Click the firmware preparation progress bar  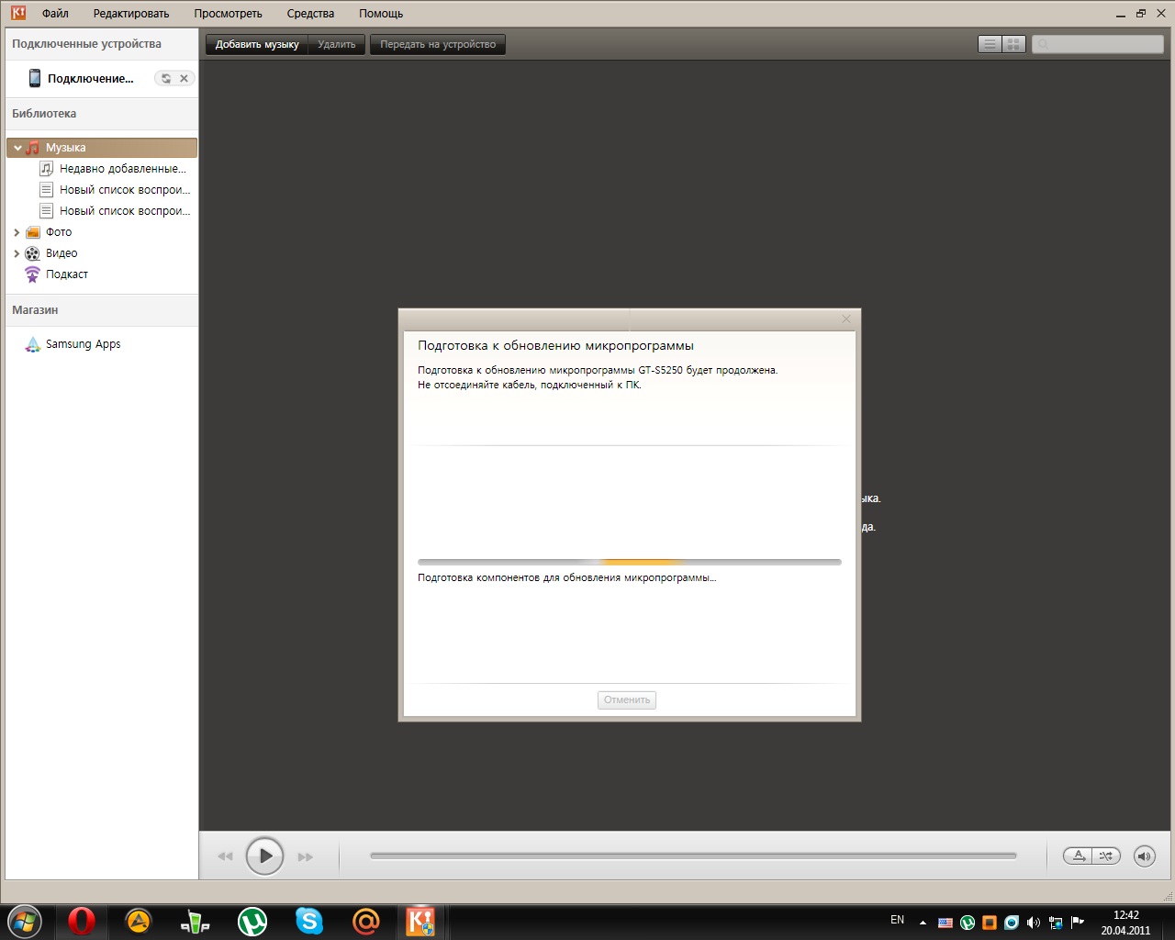pos(630,562)
